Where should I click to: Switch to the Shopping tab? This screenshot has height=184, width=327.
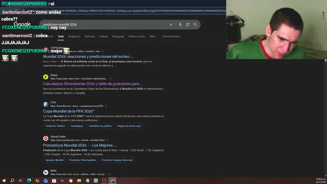(118, 36)
